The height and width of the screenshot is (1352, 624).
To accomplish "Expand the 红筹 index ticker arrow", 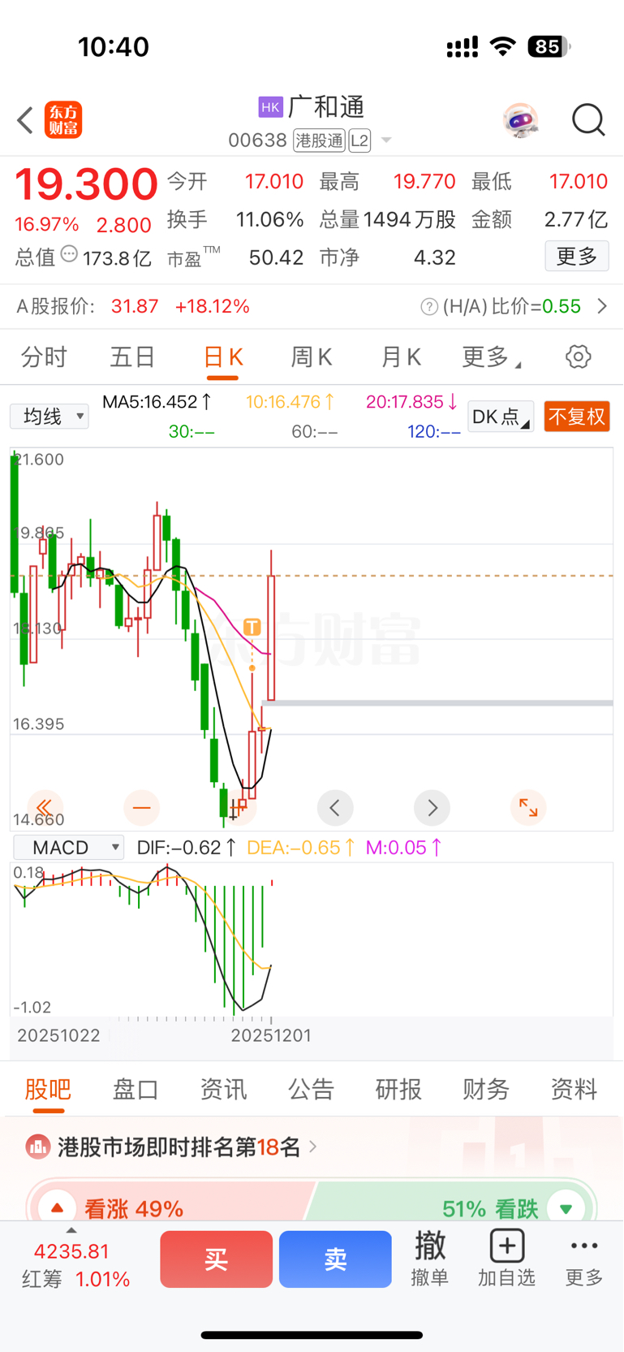I will 71,1230.
